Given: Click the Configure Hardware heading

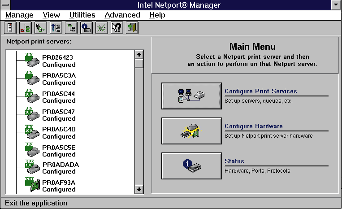Looking at the screenshot, I should (254, 126).
